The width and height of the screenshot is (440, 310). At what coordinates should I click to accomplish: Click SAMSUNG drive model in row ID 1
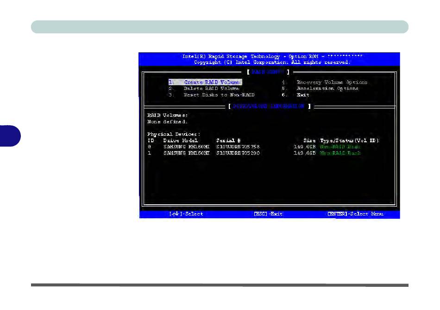click(187, 153)
